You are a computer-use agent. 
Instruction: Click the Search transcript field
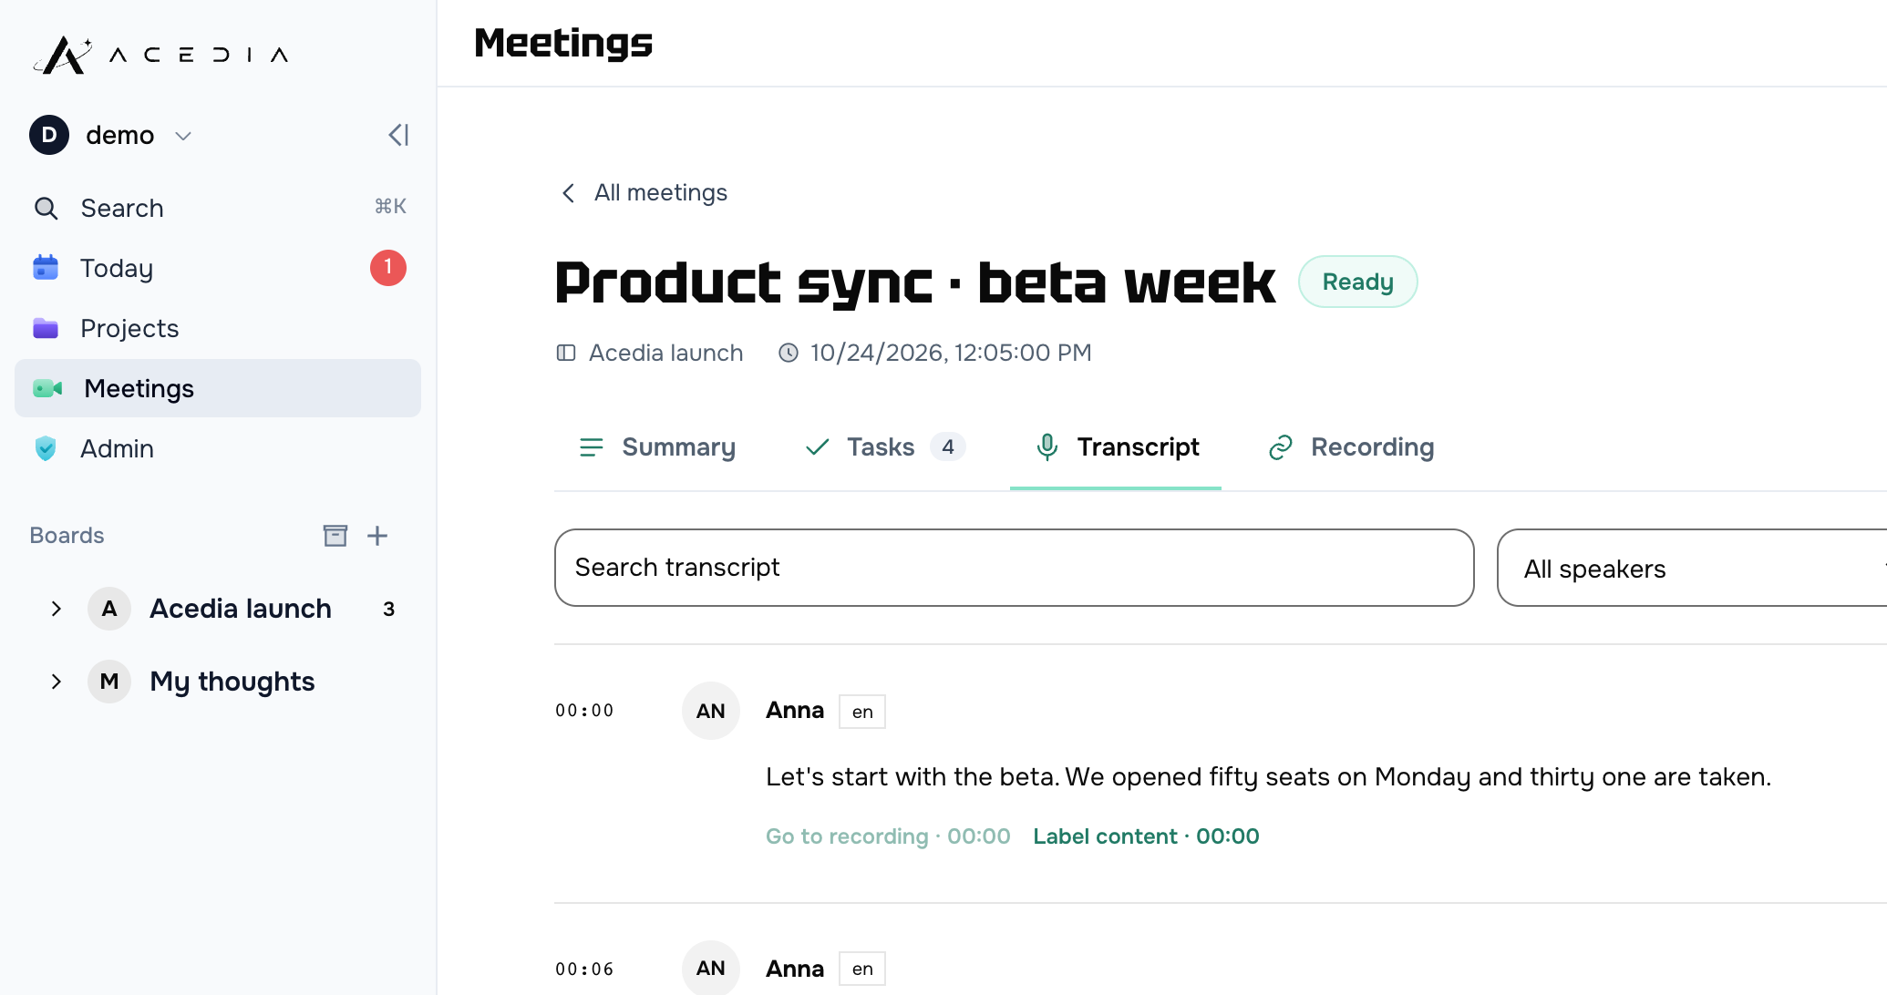click(1015, 568)
